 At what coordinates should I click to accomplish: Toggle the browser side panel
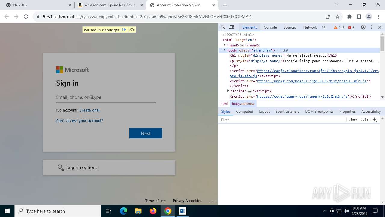(359, 17)
